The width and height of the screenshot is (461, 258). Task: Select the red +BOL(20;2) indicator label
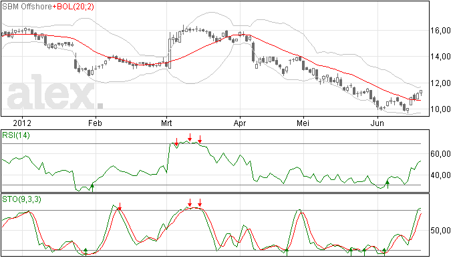(73, 7)
